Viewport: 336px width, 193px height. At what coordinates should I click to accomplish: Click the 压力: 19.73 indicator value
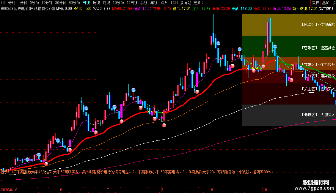(x=201, y=9)
